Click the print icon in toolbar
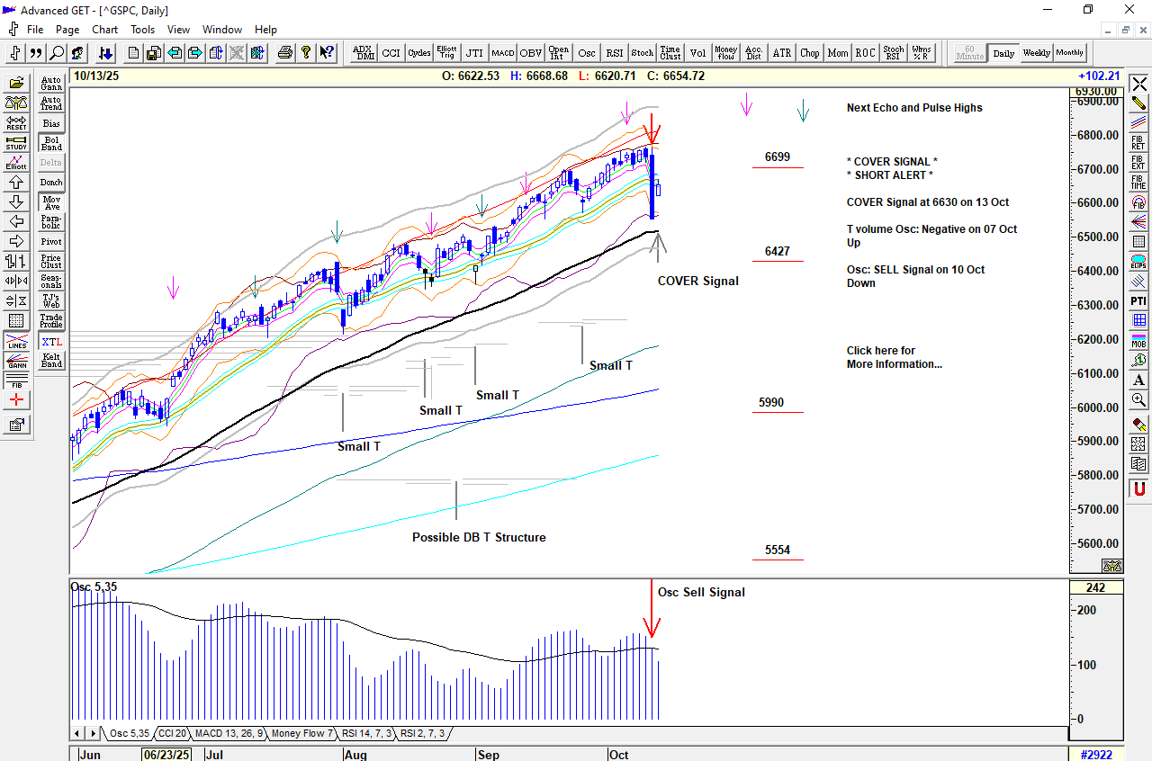The width and height of the screenshot is (1152, 761). [x=285, y=53]
